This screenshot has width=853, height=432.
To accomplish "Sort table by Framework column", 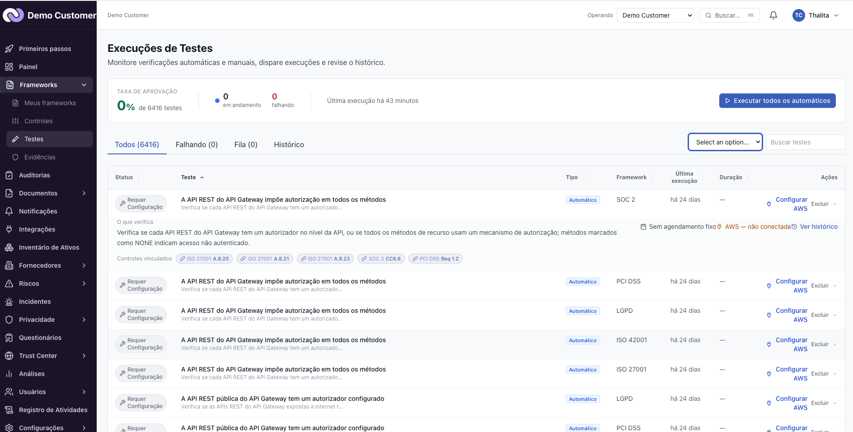I will pyautogui.click(x=635, y=177).
